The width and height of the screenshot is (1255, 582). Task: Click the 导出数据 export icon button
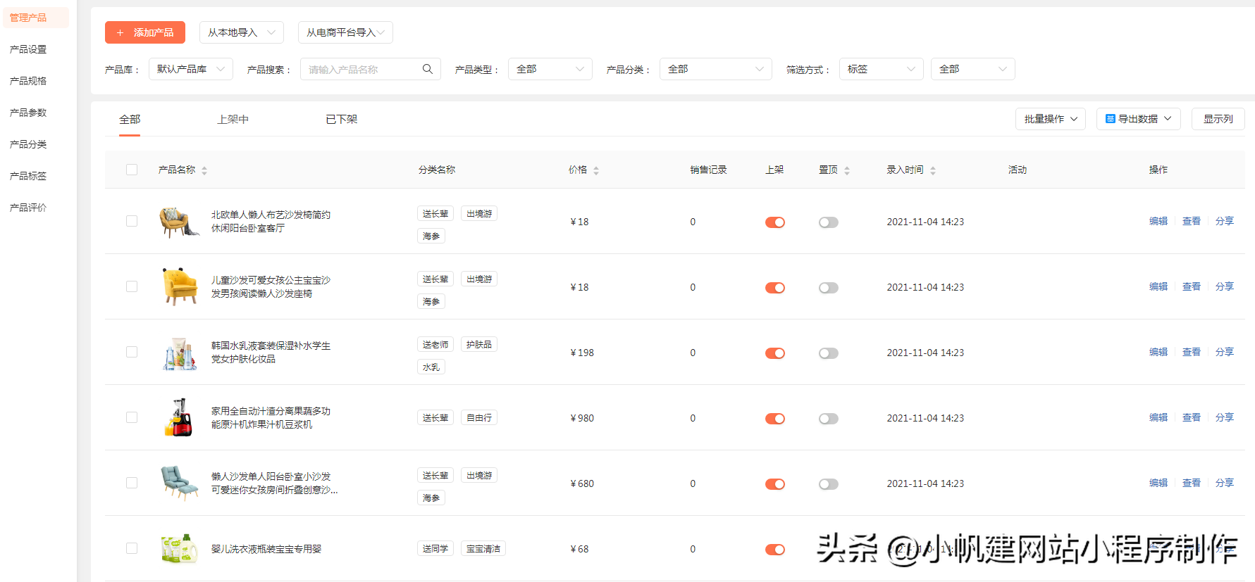(1138, 119)
